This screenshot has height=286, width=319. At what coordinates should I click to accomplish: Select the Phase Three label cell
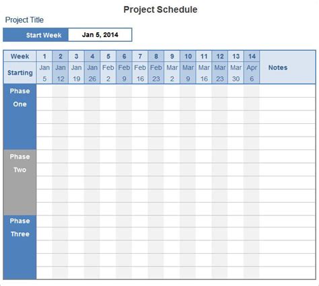tap(20, 248)
